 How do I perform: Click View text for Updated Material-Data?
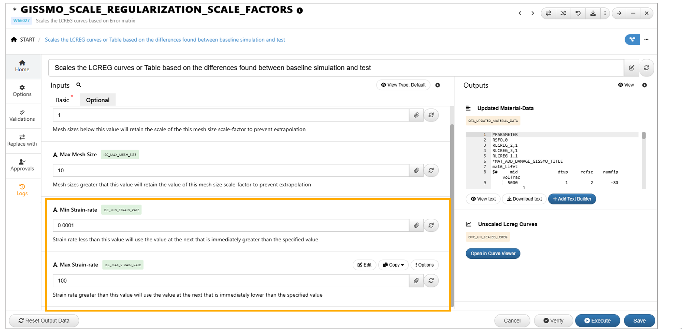[x=483, y=199]
